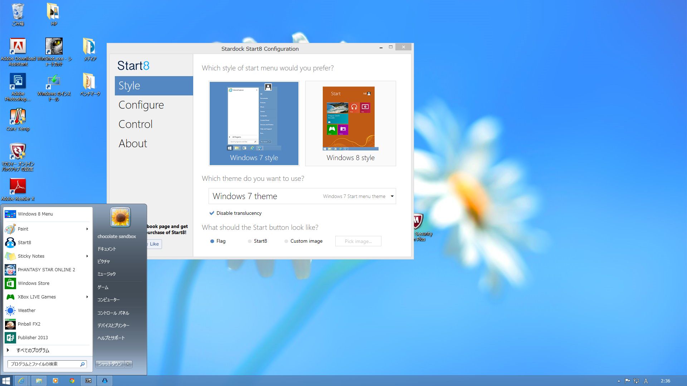The width and height of the screenshot is (687, 386).
Task: Expand the Paint submenu arrow
Action: (87, 229)
